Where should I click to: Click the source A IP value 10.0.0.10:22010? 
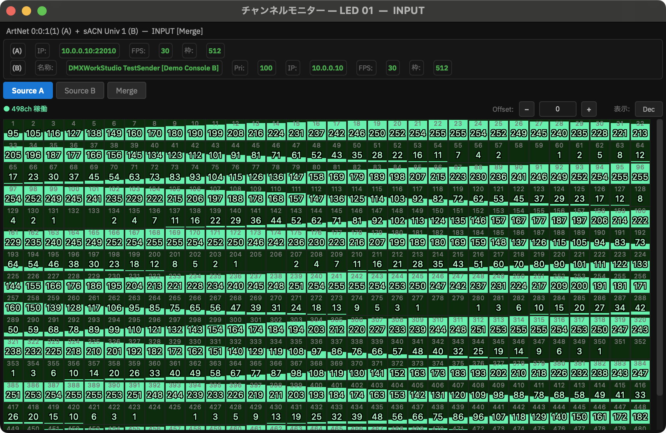89,51
